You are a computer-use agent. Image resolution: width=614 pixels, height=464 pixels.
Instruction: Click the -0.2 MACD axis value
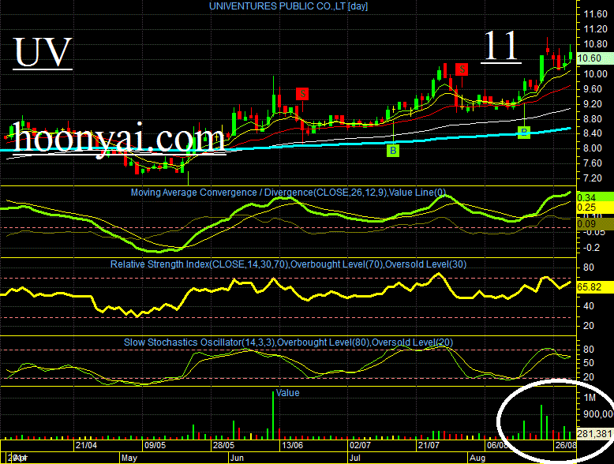click(x=591, y=248)
